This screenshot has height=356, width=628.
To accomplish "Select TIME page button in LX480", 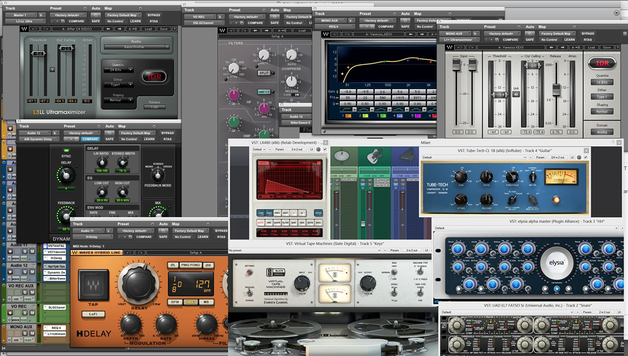I will pos(269,222).
